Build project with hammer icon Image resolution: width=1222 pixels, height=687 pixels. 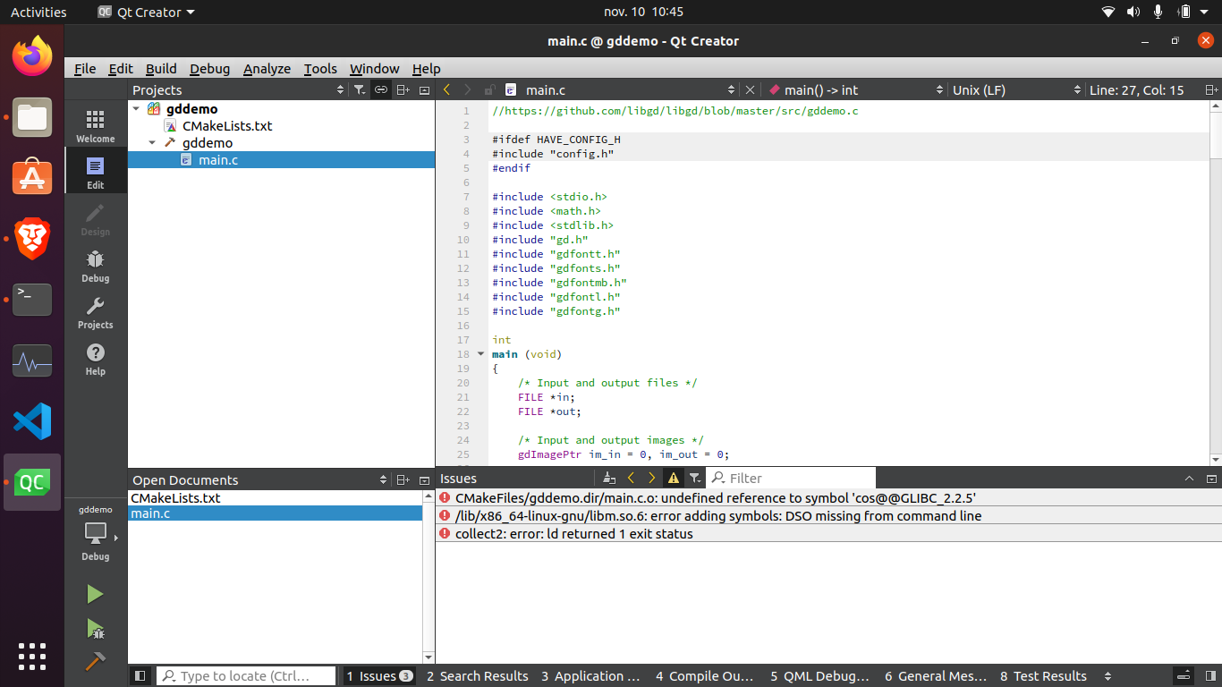[x=95, y=662]
